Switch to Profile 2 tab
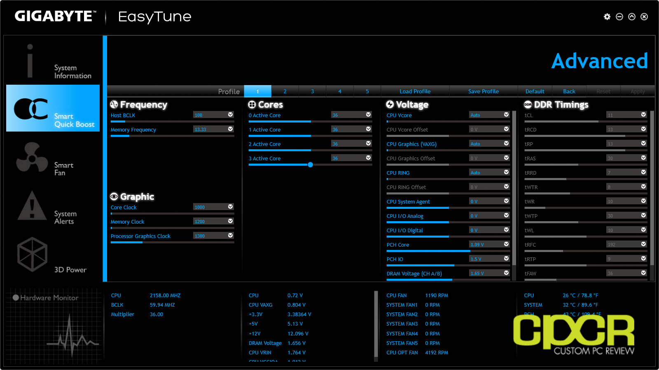The width and height of the screenshot is (659, 370). tap(285, 91)
